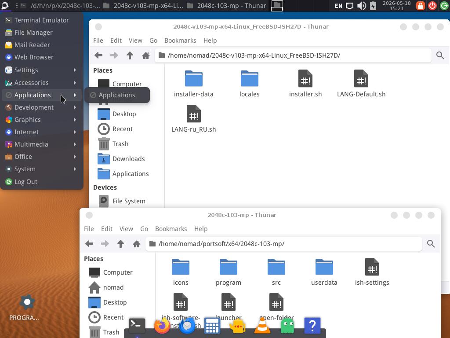The image size is (450, 338).
Task: Launch Terminal Emulator from menu
Action: (42, 20)
